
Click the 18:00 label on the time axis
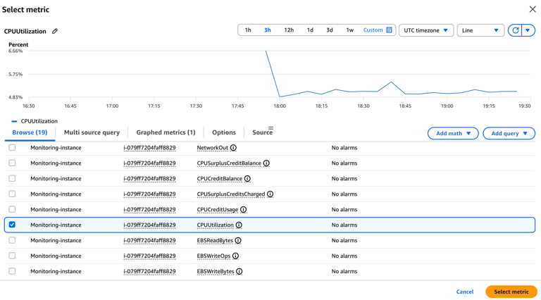(x=280, y=106)
